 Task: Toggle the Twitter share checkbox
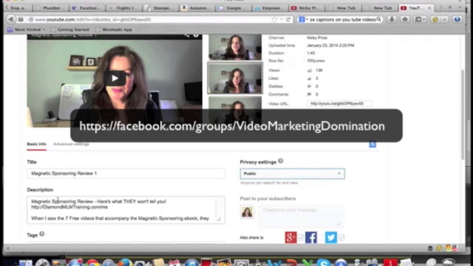coord(341,238)
